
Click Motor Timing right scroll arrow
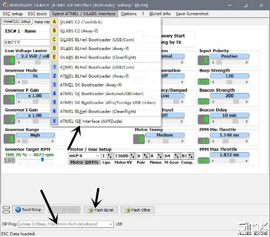coord(182,141)
